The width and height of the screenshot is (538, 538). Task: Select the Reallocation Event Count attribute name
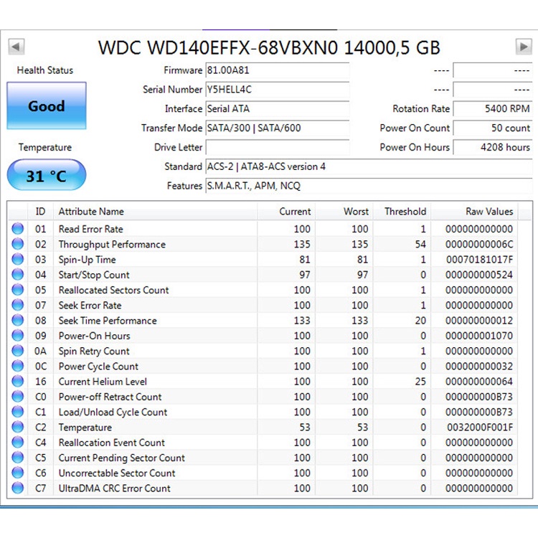click(x=111, y=443)
